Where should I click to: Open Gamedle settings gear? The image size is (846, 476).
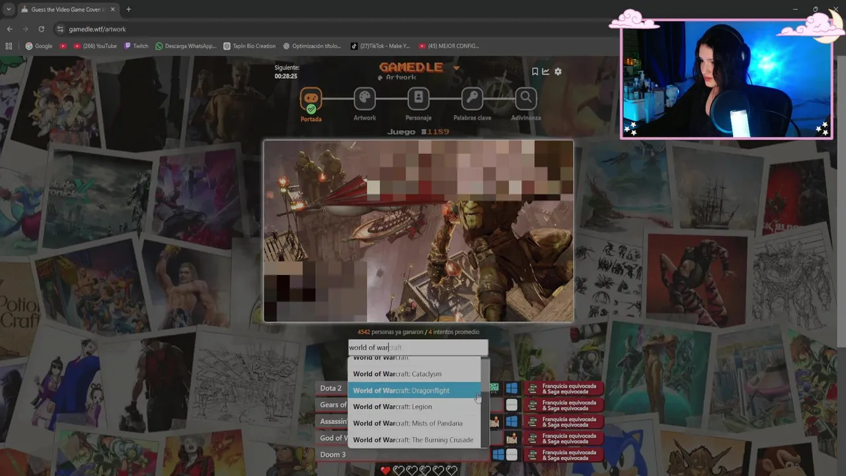click(x=558, y=71)
